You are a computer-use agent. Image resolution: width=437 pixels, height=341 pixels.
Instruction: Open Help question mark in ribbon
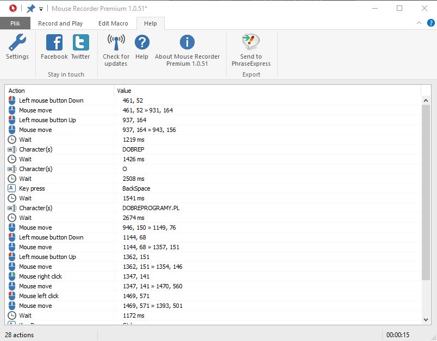142,42
